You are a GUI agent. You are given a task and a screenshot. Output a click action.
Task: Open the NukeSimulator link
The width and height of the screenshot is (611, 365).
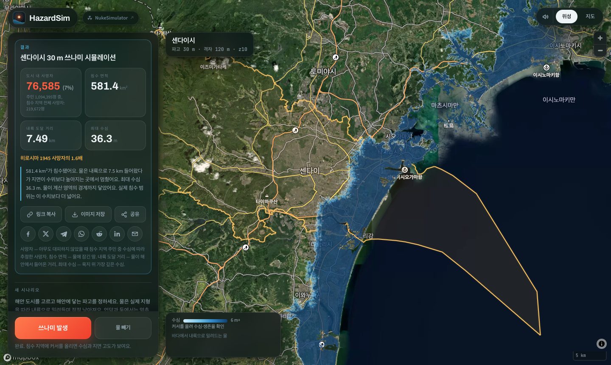click(111, 18)
